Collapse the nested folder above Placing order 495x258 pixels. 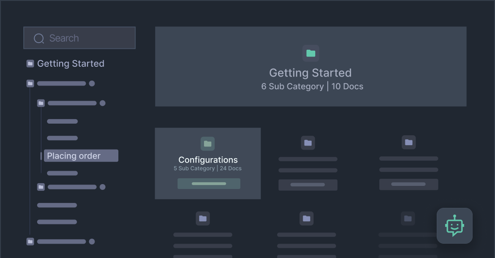(41, 103)
